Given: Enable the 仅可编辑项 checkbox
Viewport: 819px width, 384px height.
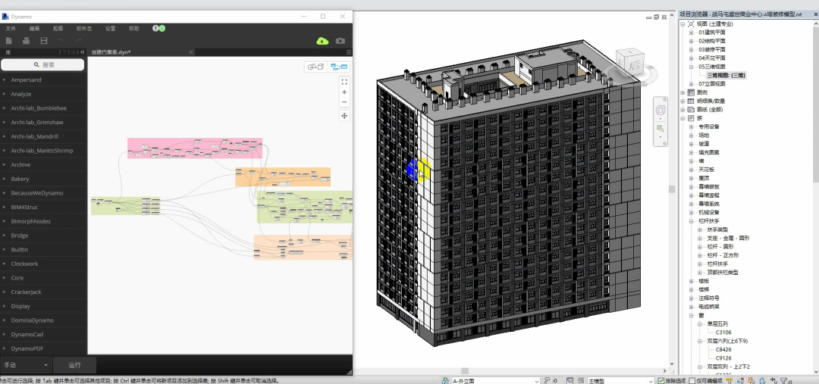Looking at the screenshot, I should (x=692, y=380).
